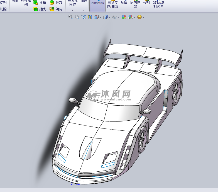Open the Edit Appearance color ball
Screen dimensions: 218x192
(x=124, y=17)
